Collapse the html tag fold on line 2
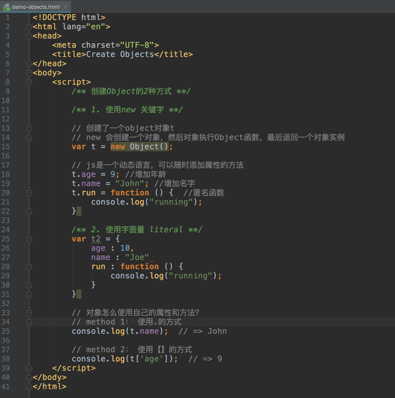 click(29, 26)
